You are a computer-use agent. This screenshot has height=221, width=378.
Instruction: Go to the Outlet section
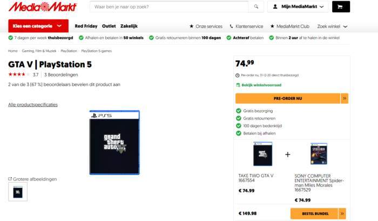[x=109, y=26]
